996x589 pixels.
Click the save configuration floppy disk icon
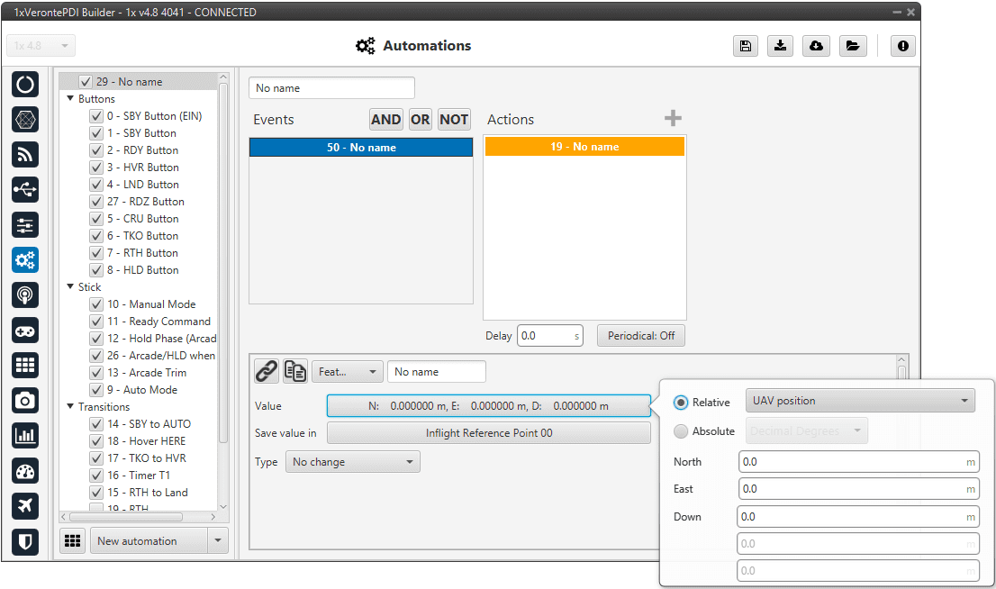(x=745, y=47)
